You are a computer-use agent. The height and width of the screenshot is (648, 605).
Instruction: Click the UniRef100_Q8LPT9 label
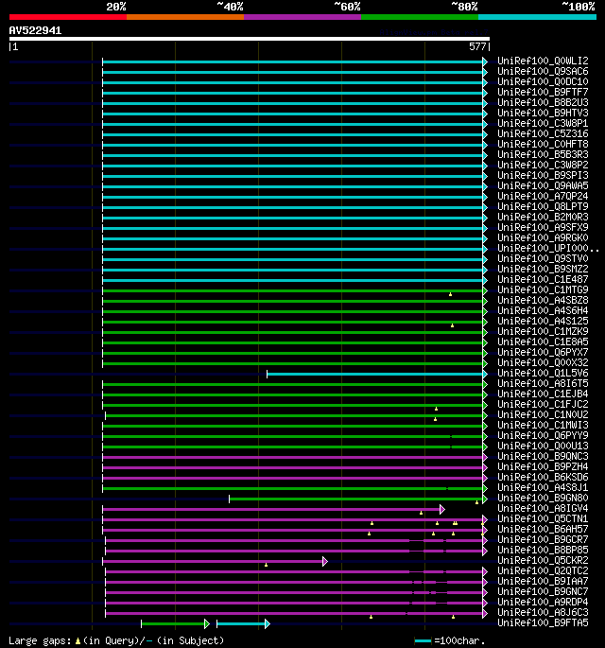tap(543, 206)
